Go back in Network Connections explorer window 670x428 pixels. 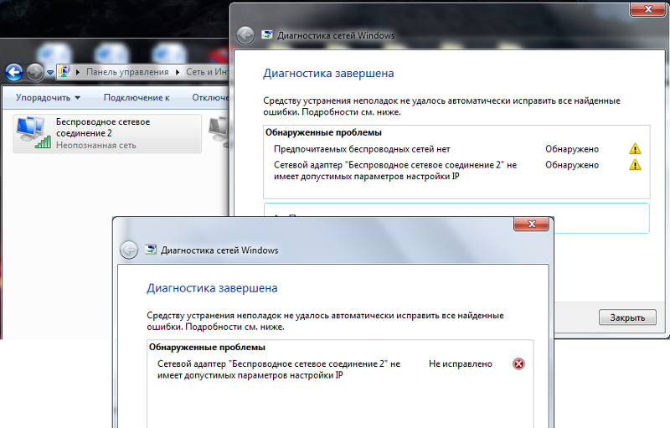tap(13, 72)
